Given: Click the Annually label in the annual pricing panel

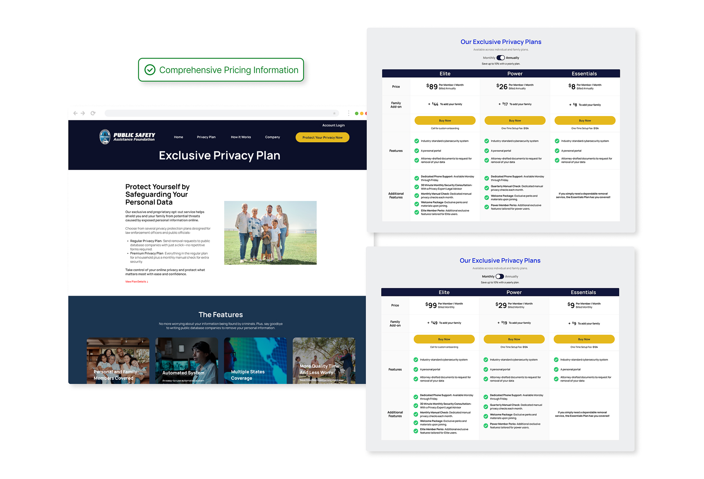Looking at the screenshot, I should click(513, 58).
